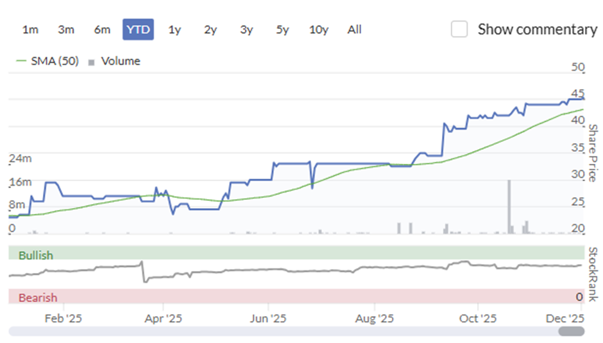
Task: Click the 40 share price axis value
Action: pos(577,121)
